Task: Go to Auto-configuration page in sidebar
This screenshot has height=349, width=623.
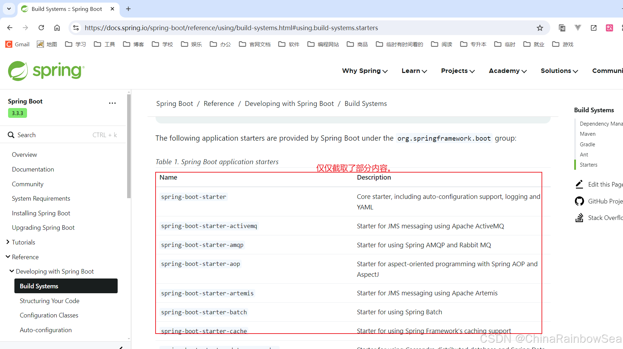Action: (46, 330)
